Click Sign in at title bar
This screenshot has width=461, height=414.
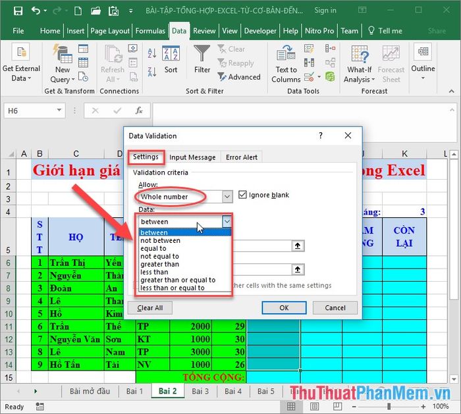pos(325,11)
